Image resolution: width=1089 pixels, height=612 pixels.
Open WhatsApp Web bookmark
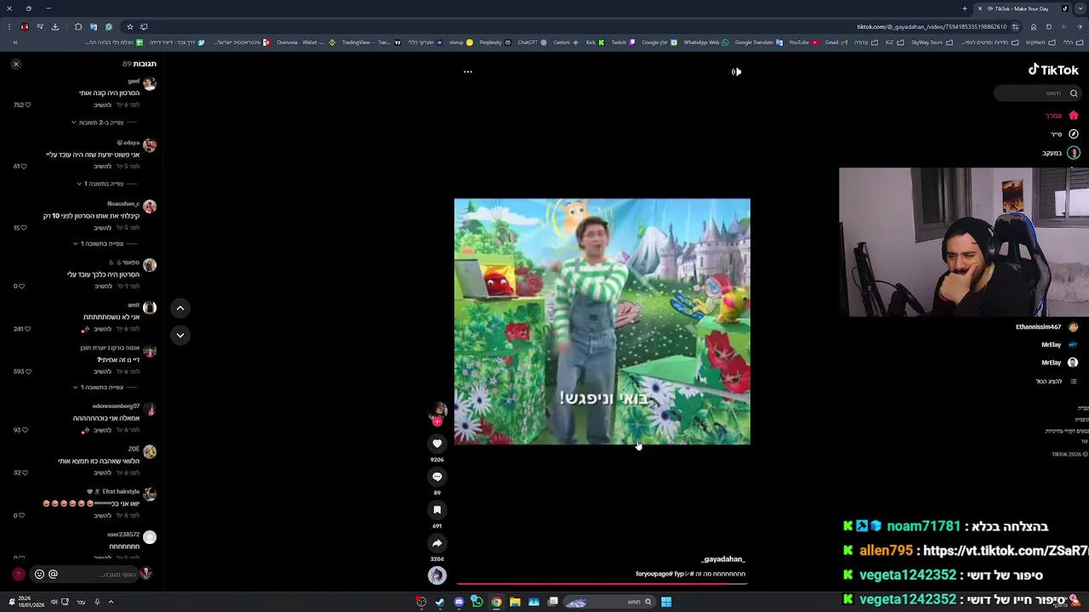point(705,42)
